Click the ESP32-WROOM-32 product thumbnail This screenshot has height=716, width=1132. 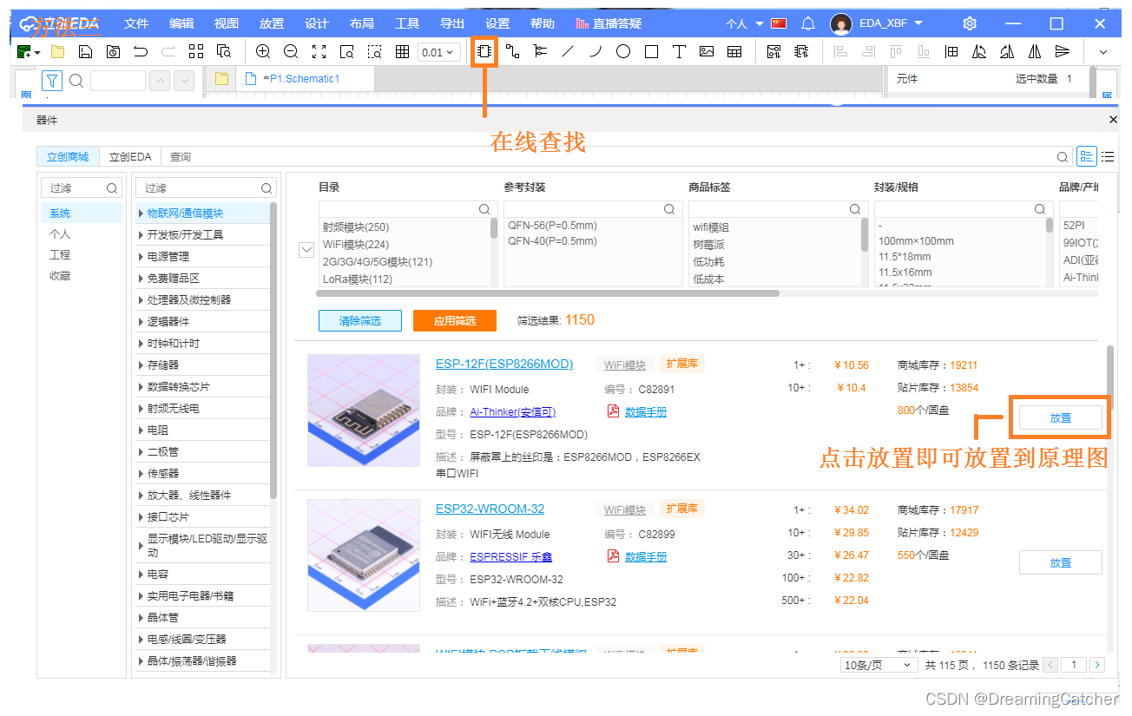click(x=364, y=555)
